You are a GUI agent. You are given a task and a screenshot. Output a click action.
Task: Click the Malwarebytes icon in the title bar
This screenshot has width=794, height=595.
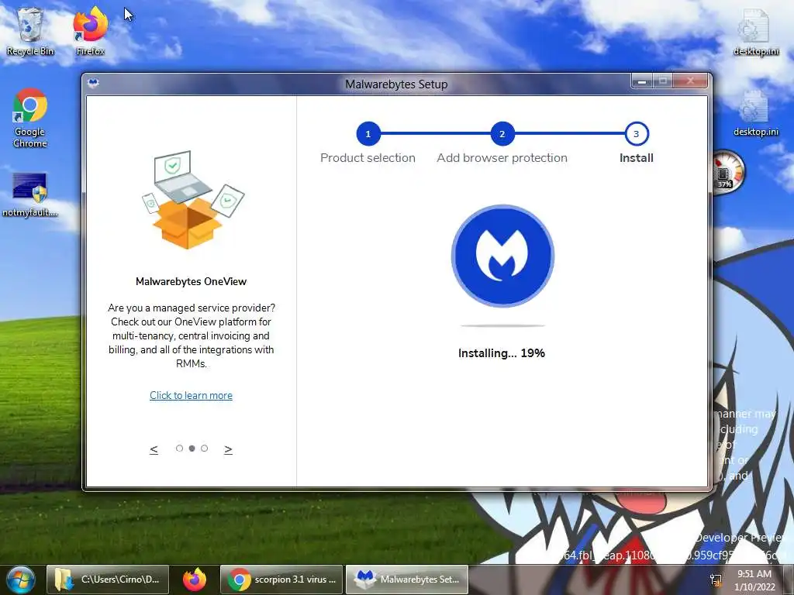[93, 83]
